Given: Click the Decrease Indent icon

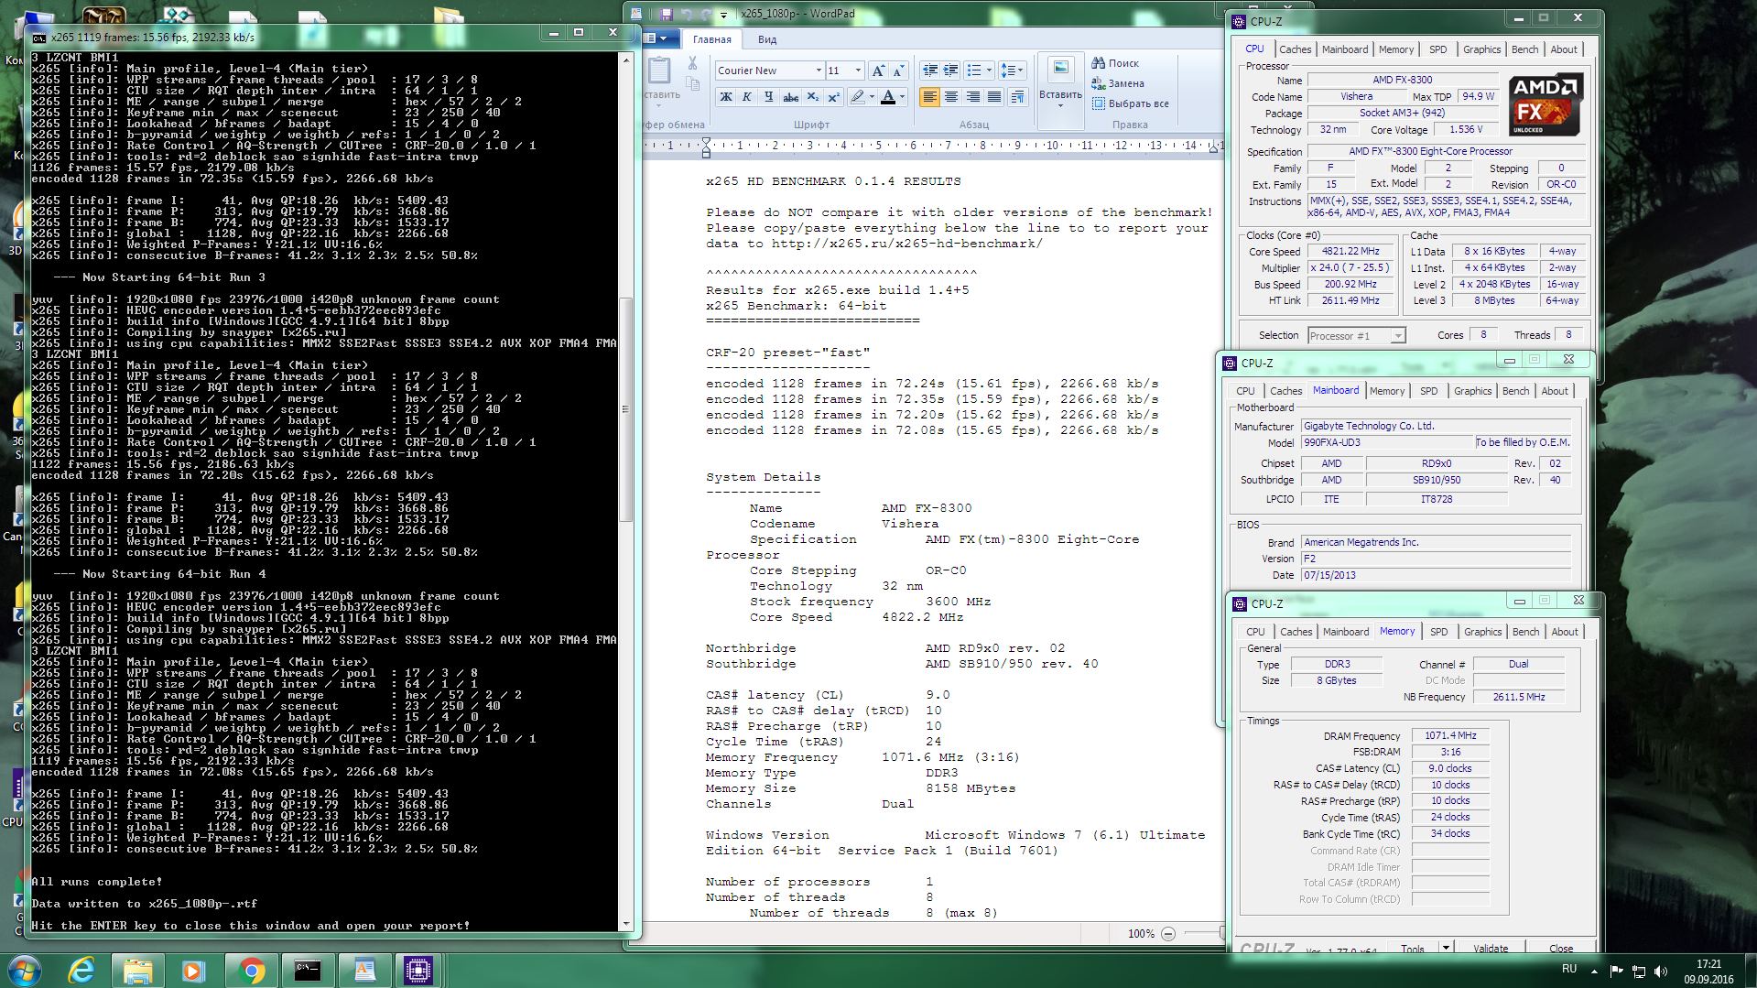Looking at the screenshot, I should click(930, 71).
